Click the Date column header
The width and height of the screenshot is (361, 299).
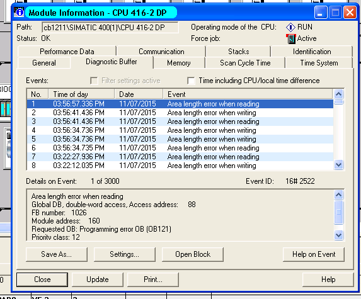click(139, 94)
